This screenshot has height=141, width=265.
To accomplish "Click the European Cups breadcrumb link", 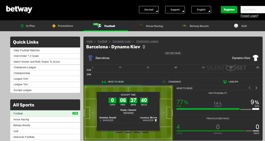I will (122, 41).
